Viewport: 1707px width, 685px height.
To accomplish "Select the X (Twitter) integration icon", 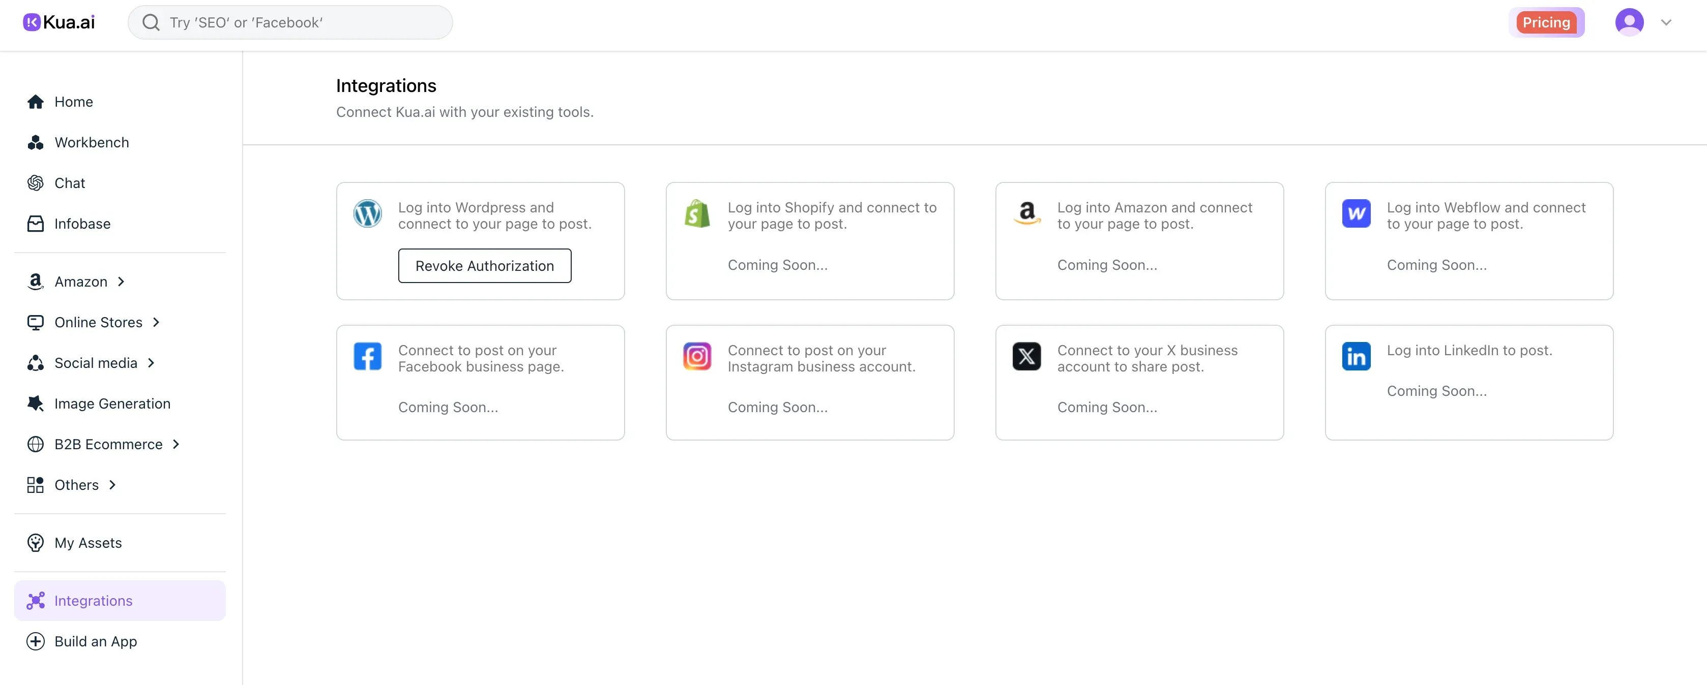I will click(x=1026, y=355).
